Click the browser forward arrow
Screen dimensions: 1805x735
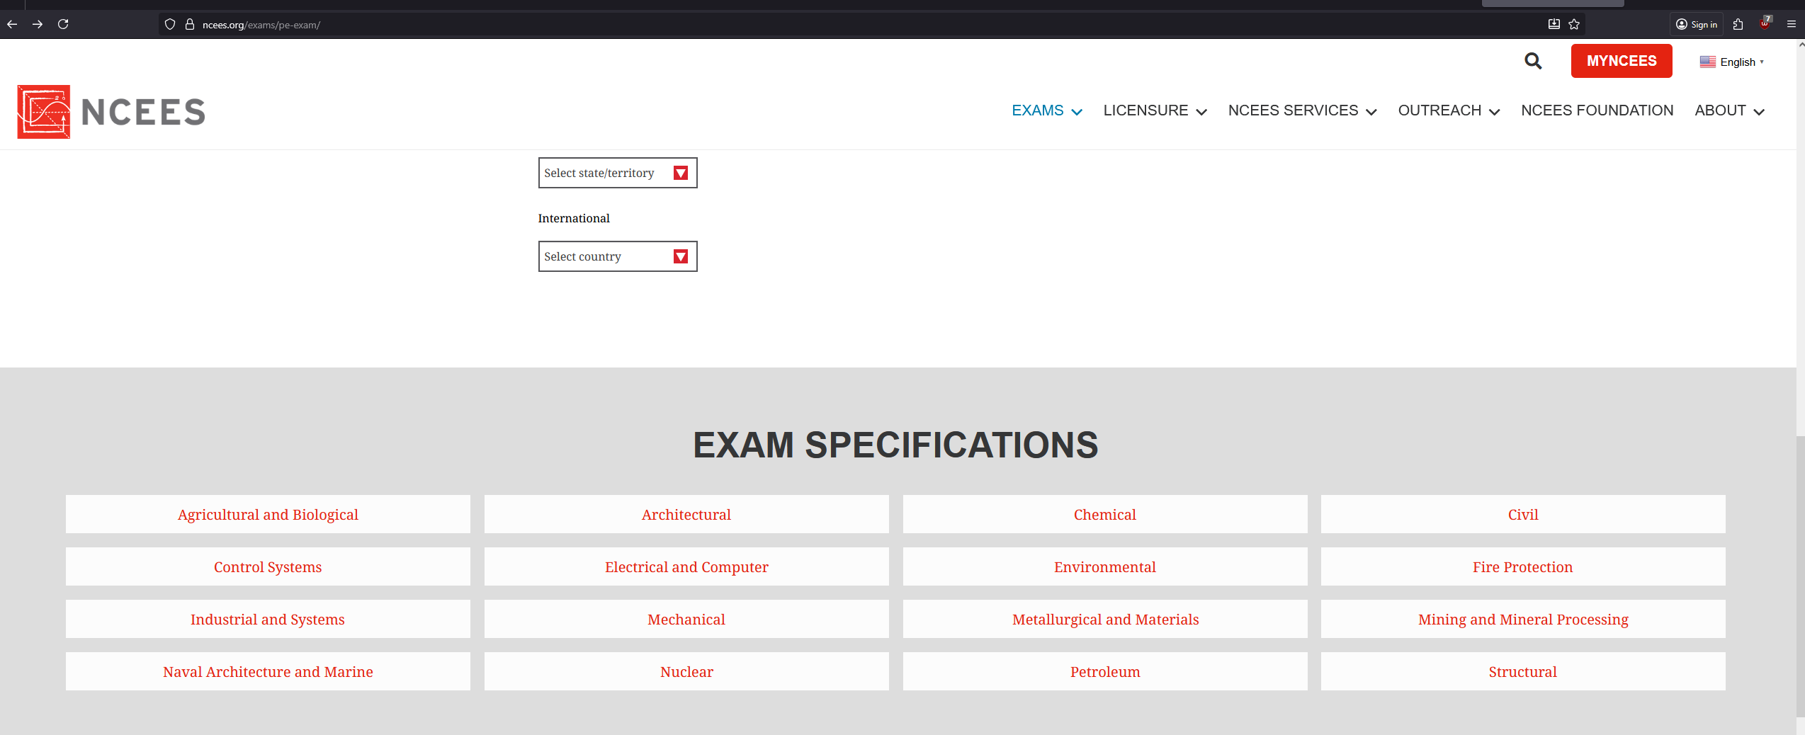38,24
